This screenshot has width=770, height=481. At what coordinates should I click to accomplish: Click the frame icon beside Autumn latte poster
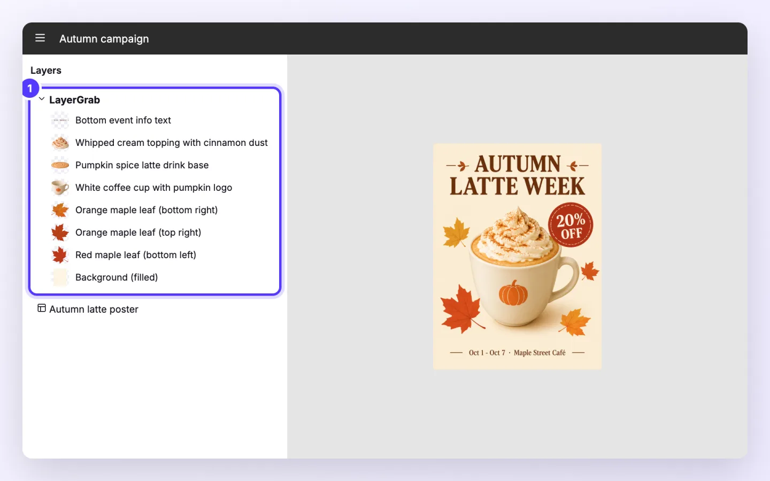42,308
